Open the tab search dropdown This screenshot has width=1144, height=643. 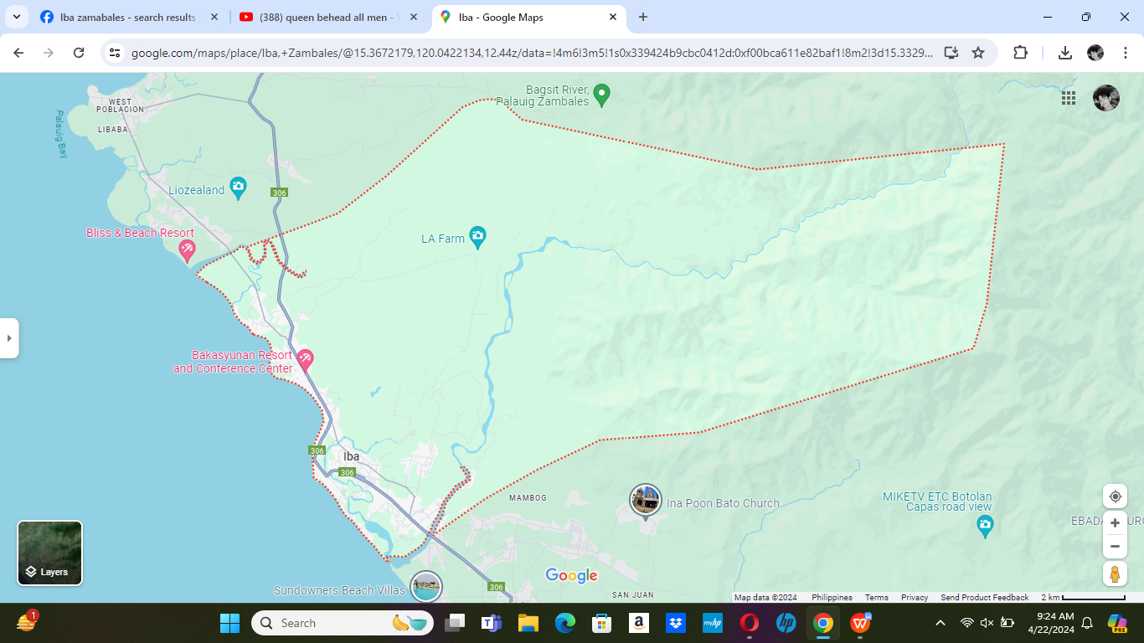click(x=16, y=17)
